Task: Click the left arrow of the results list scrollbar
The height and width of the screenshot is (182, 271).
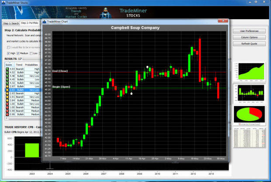Action: point(7,118)
